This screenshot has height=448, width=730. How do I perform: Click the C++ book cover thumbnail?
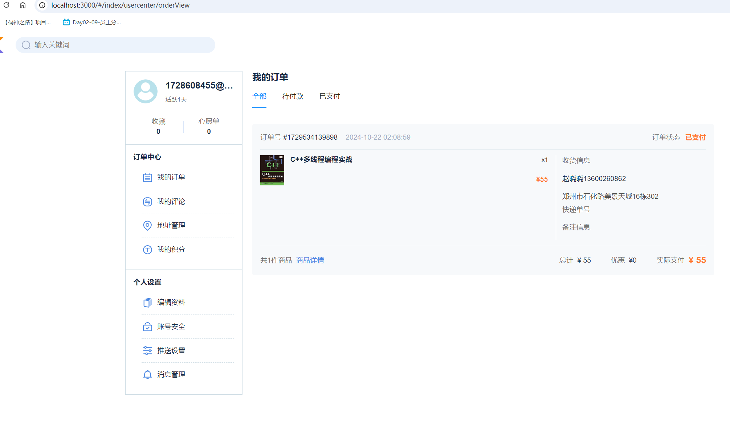pyautogui.click(x=272, y=170)
